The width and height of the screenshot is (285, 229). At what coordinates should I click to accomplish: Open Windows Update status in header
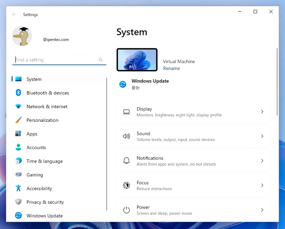click(x=144, y=84)
